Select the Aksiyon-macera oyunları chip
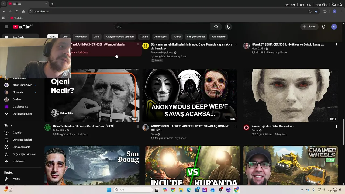Screen dimensions: 345x194 click(x=120, y=37)
